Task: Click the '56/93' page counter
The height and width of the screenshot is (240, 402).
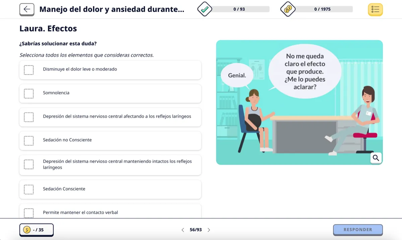Action: pos(196,230)
